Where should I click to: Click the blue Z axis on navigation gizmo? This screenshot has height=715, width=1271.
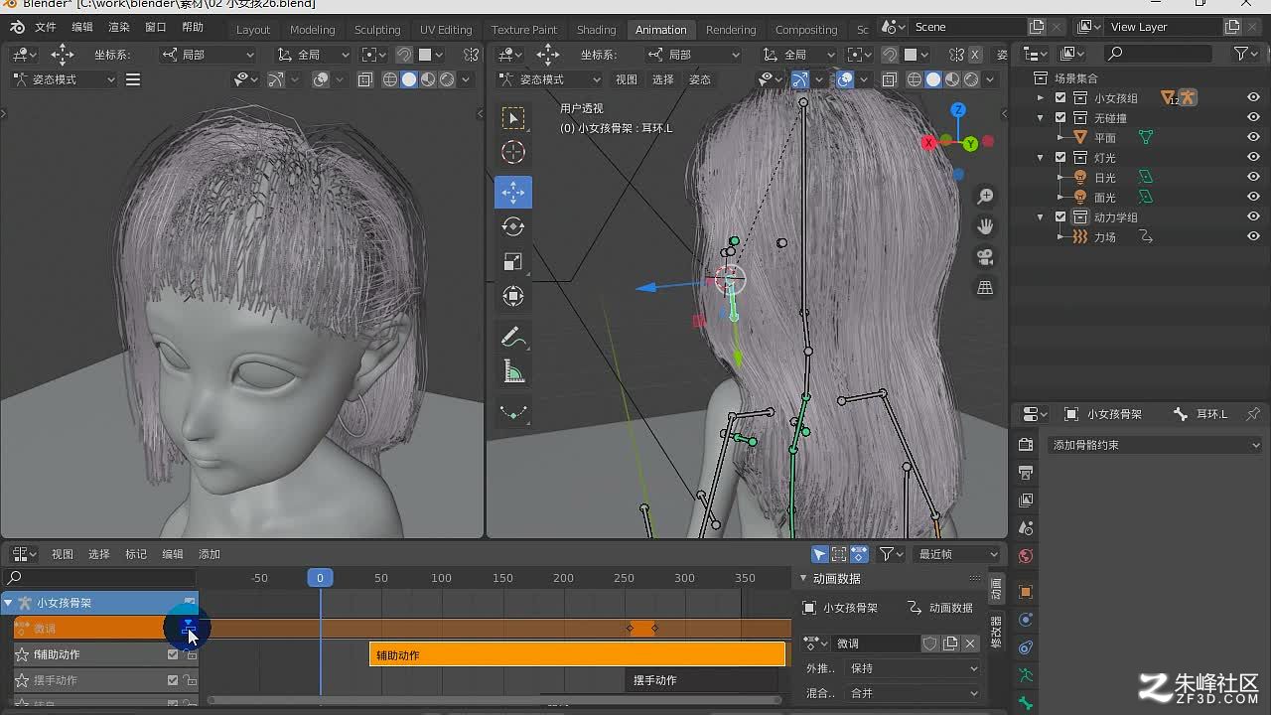[958, 110]
